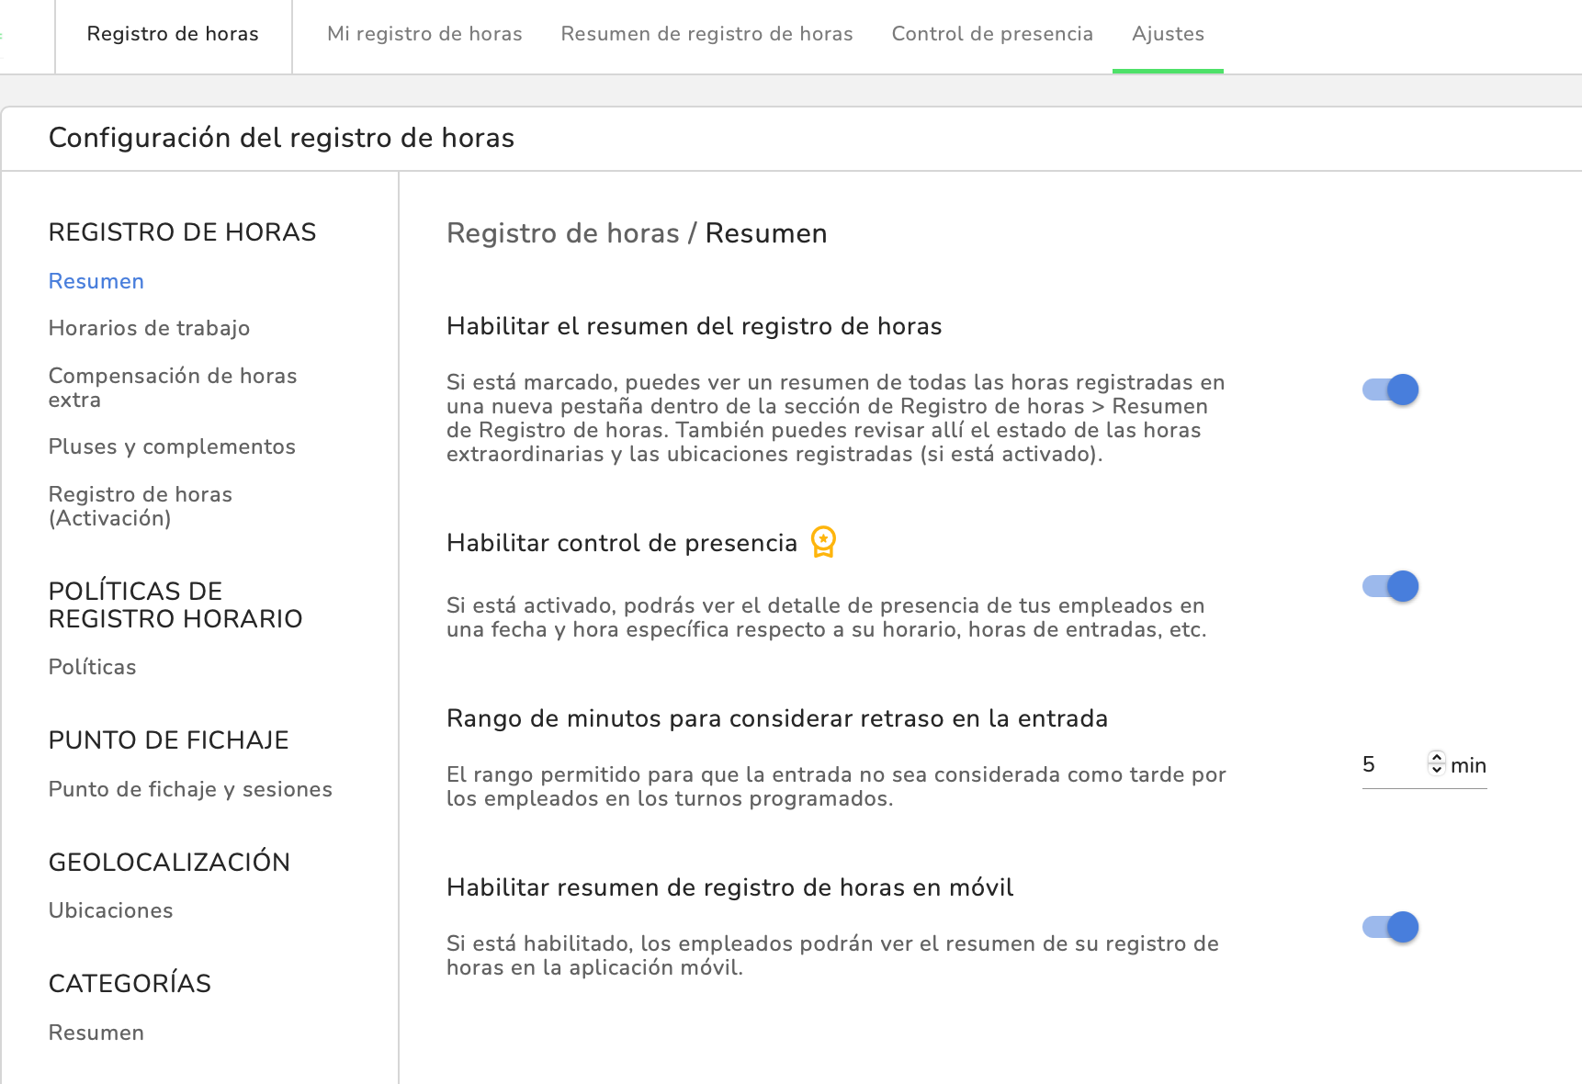Image resolution: width=1582 pixels, height=1084 pixels.
Task: Open the Registro de horas main tab
Action: coord(173,34)
